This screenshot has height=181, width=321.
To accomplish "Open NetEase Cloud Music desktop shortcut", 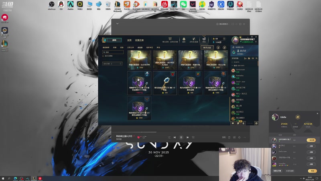I will tap(165, 4).
